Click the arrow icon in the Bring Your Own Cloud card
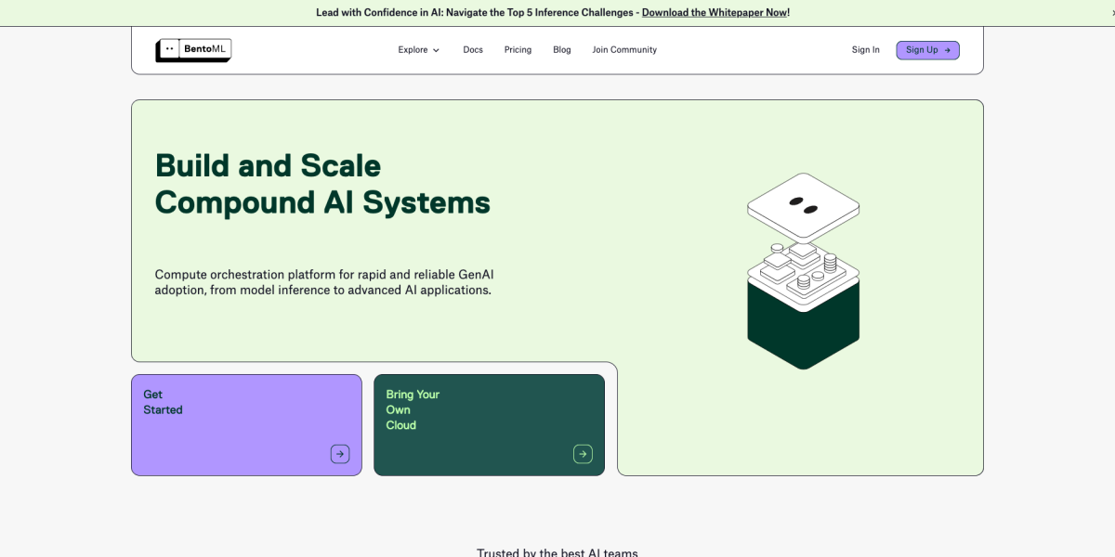Screen dimensions: 1115x557 583,454
